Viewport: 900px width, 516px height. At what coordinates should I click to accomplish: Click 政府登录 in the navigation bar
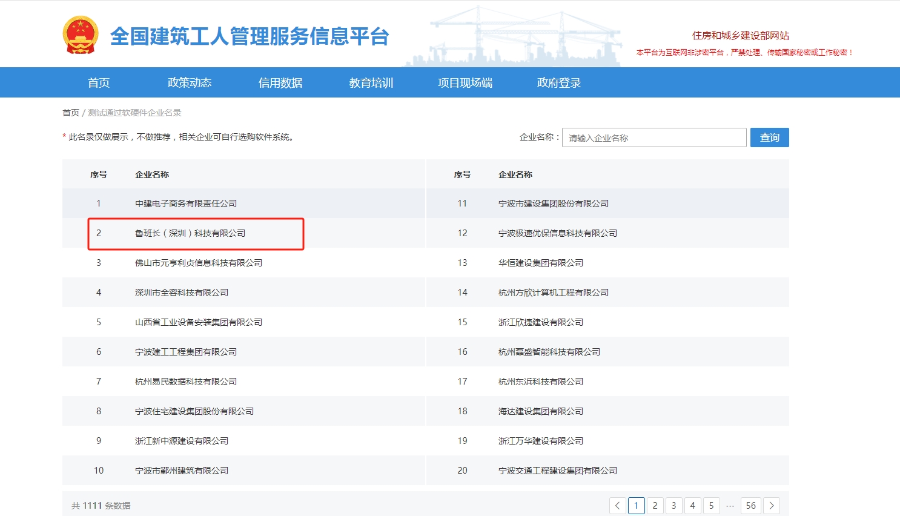pyautogui.click(x=557, y=82)
